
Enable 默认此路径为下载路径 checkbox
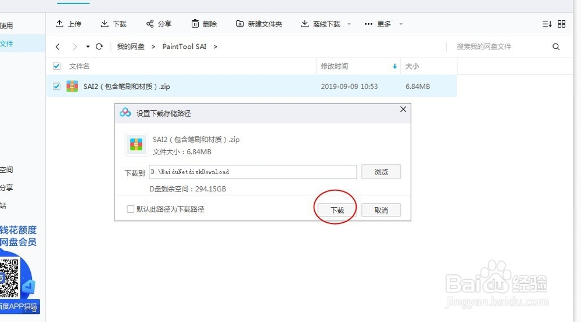130,209
